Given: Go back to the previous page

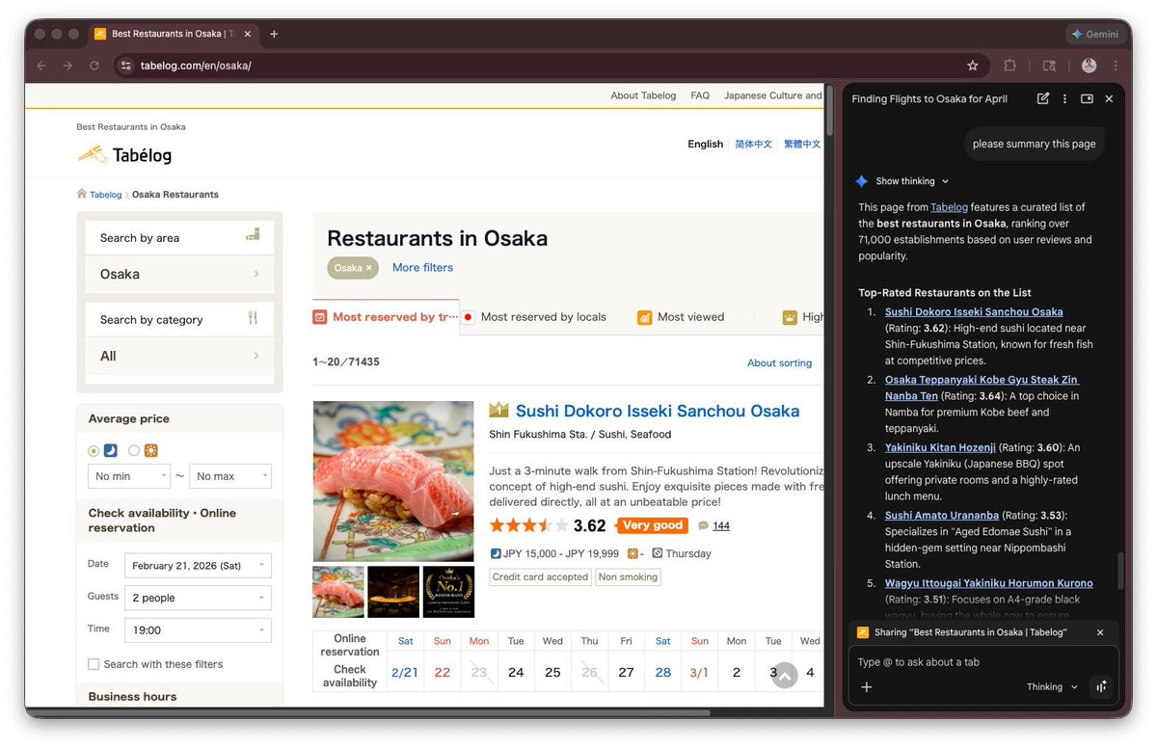Looking at the screenshot, I should (x=40, y=66).
